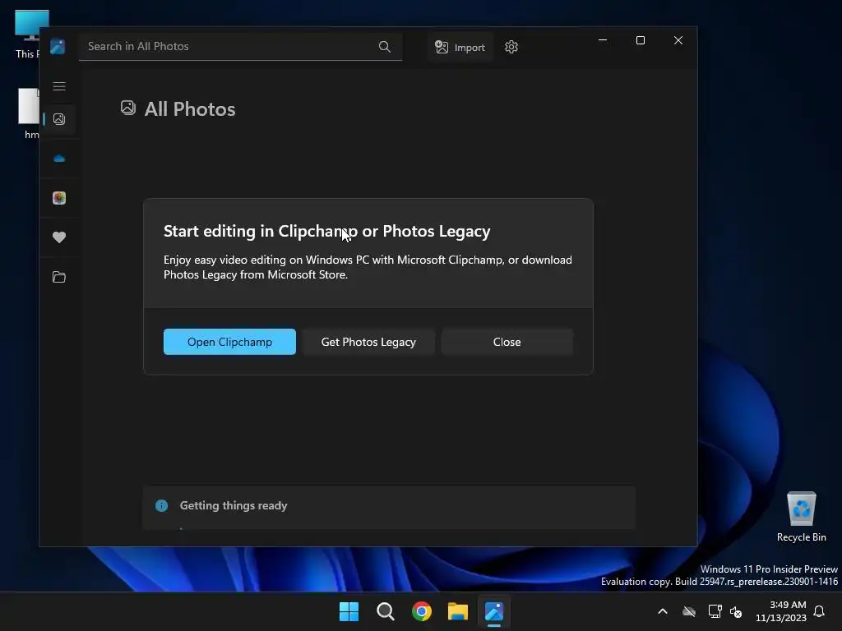Viewport: 842px width, 631px height.
Task: Click the OneDrive tray icon
Action: point(689,611)
